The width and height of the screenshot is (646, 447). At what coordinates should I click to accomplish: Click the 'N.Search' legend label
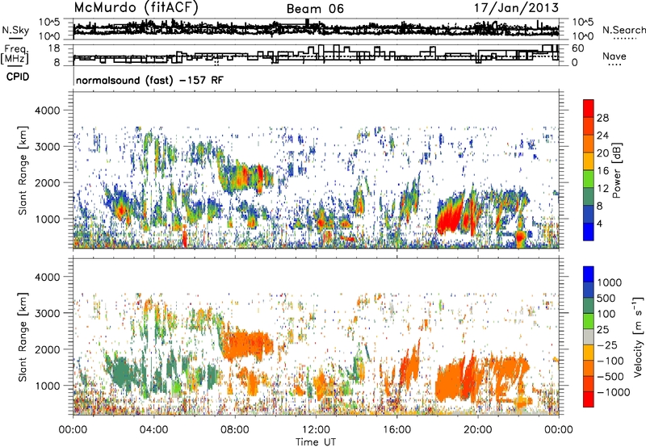623,30
